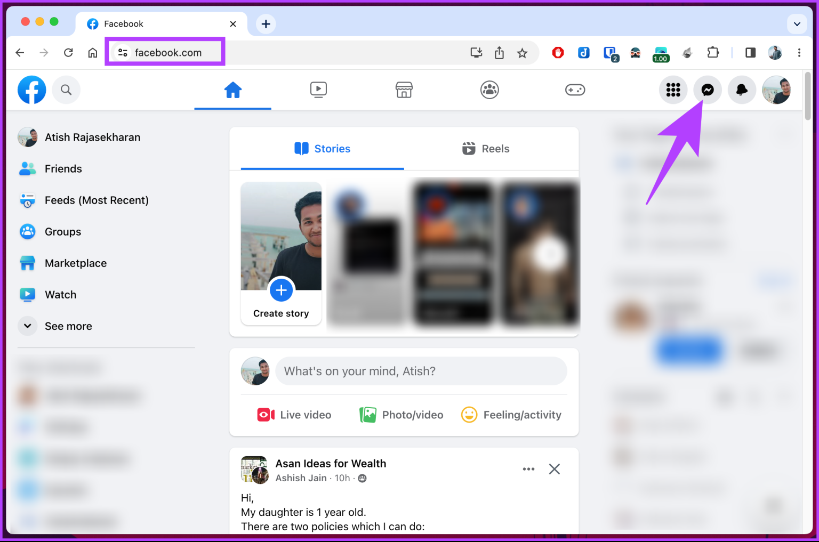
Task: Open the Facebook apps menu grid
Action: [x=673, y=90]
